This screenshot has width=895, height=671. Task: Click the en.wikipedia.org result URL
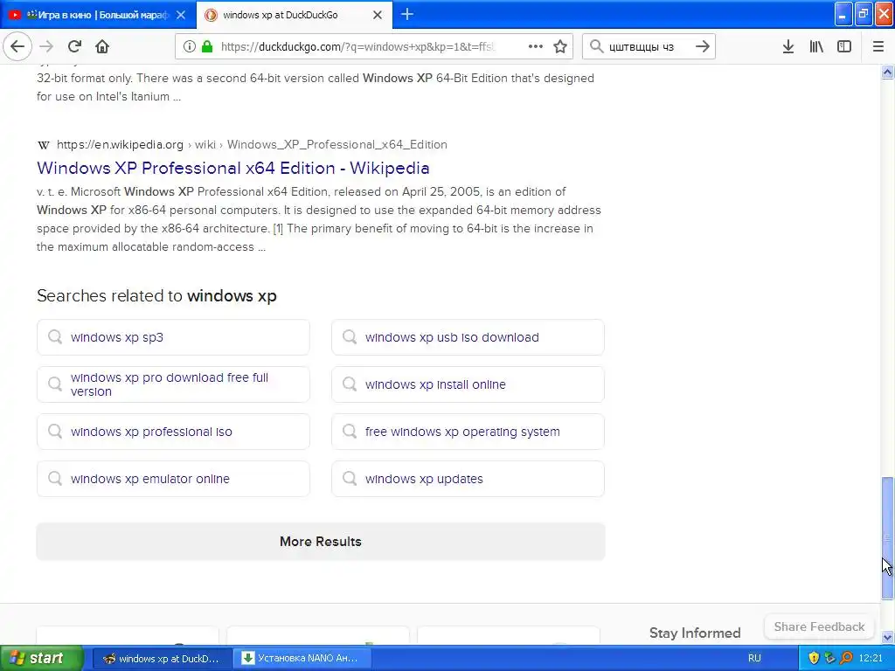[252, 145]
